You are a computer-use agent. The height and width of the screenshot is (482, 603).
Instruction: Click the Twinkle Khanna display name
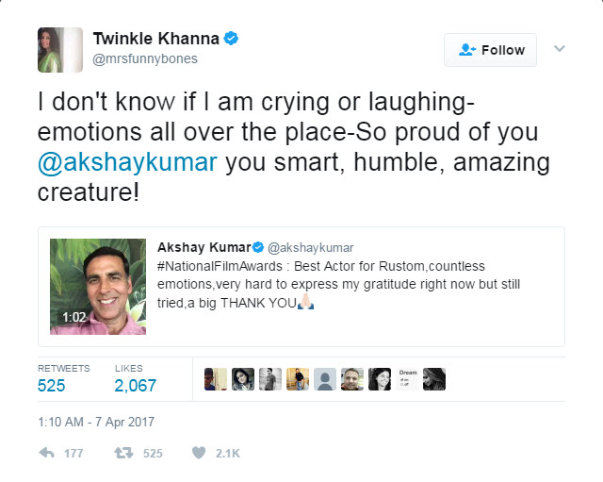point(155,39)
